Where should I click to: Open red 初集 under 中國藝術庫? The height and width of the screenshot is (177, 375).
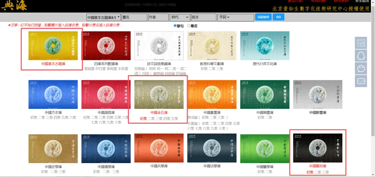(x=310, y=172)
